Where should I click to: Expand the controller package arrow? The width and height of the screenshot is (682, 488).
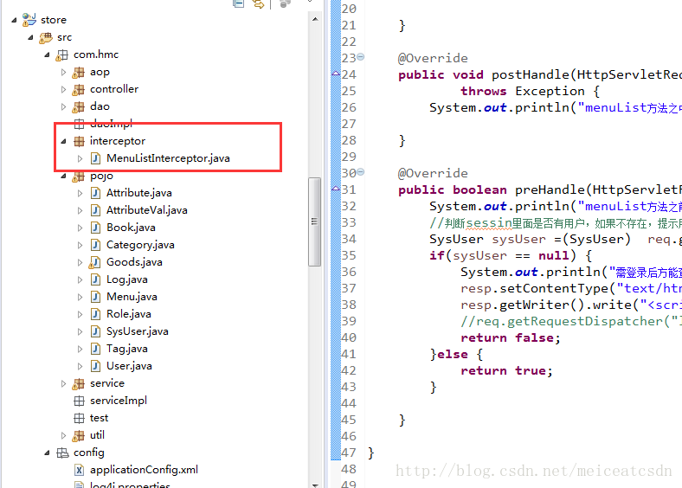point(63,90)
